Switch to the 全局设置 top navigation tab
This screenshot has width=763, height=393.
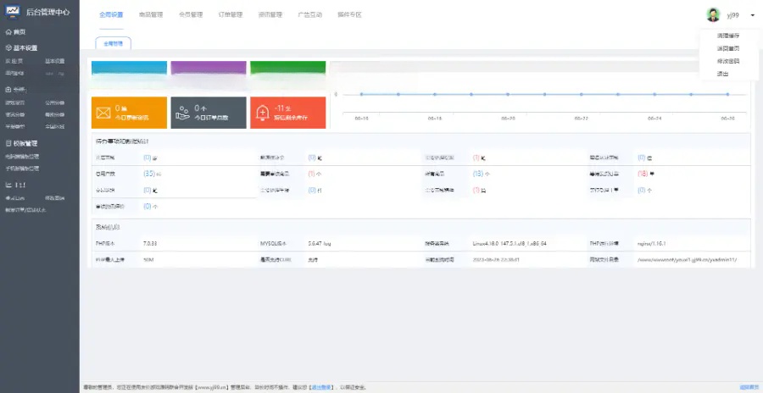111,14
